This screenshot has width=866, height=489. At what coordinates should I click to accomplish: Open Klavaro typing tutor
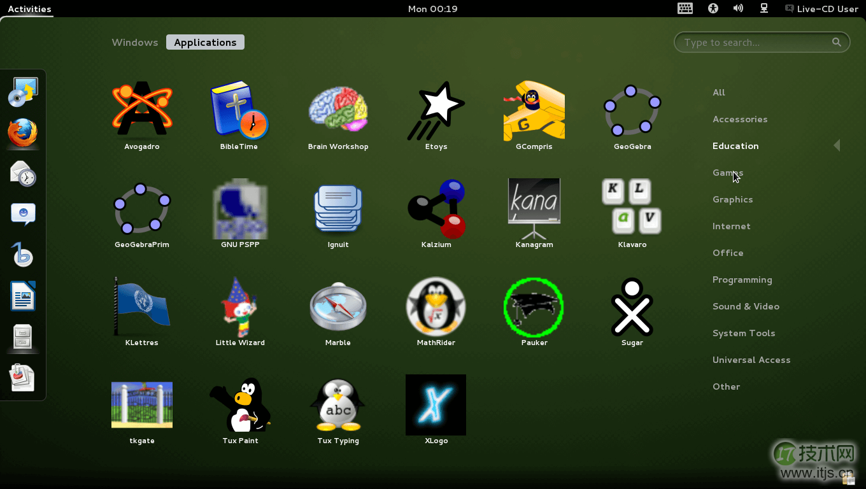632,213
